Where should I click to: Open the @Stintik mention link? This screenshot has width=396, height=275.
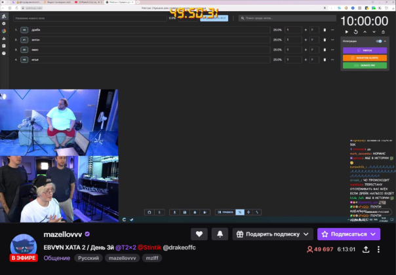click(149, 247)
